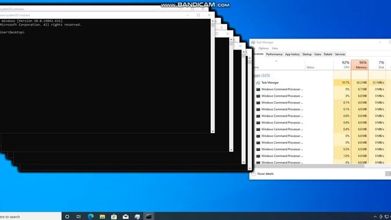391x220 pixels.
Task: Click the 42.2 MB memory cell
Action: coord(360,82)
